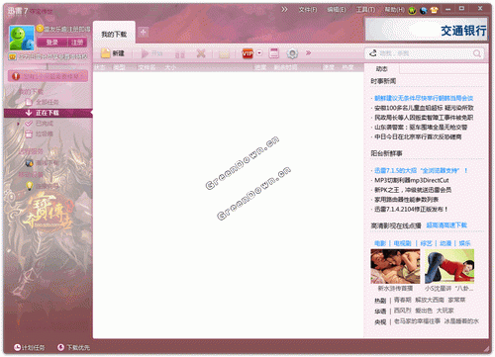Open the 帮助(H) menu
This screenshot has height=357, width=495.
(394, 10)
